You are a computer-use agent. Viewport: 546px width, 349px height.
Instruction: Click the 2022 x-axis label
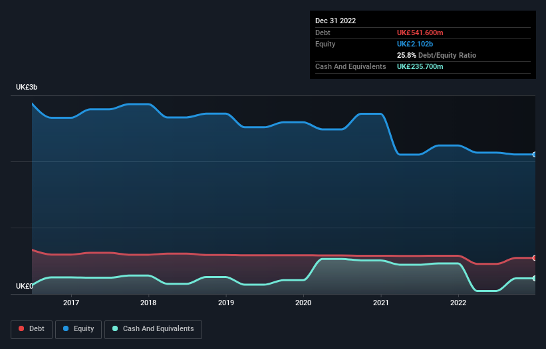458,303
